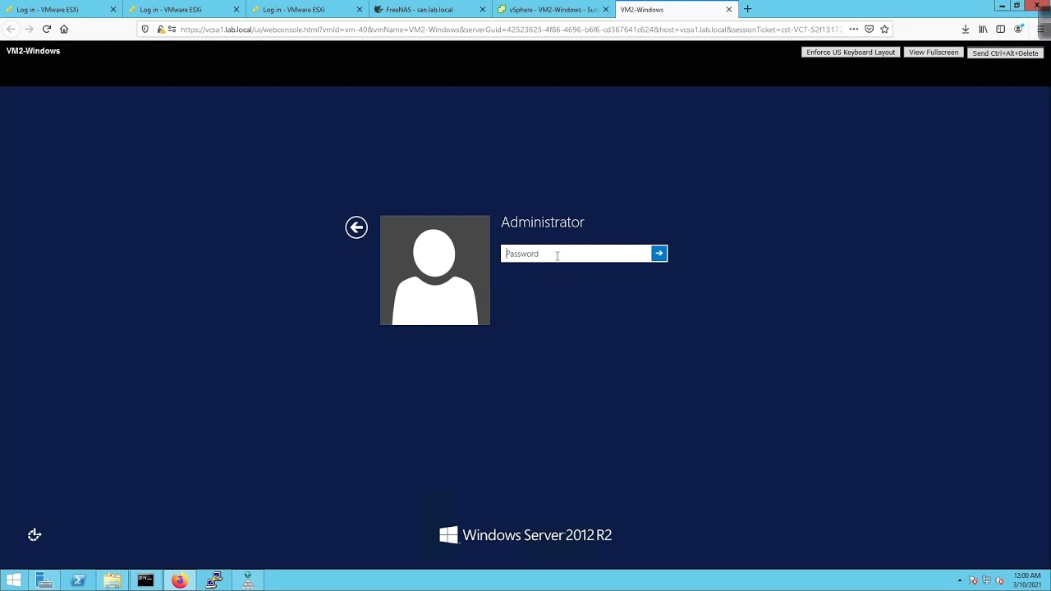
Task: Click the View Fullscreen button
Action: [934, 53]
